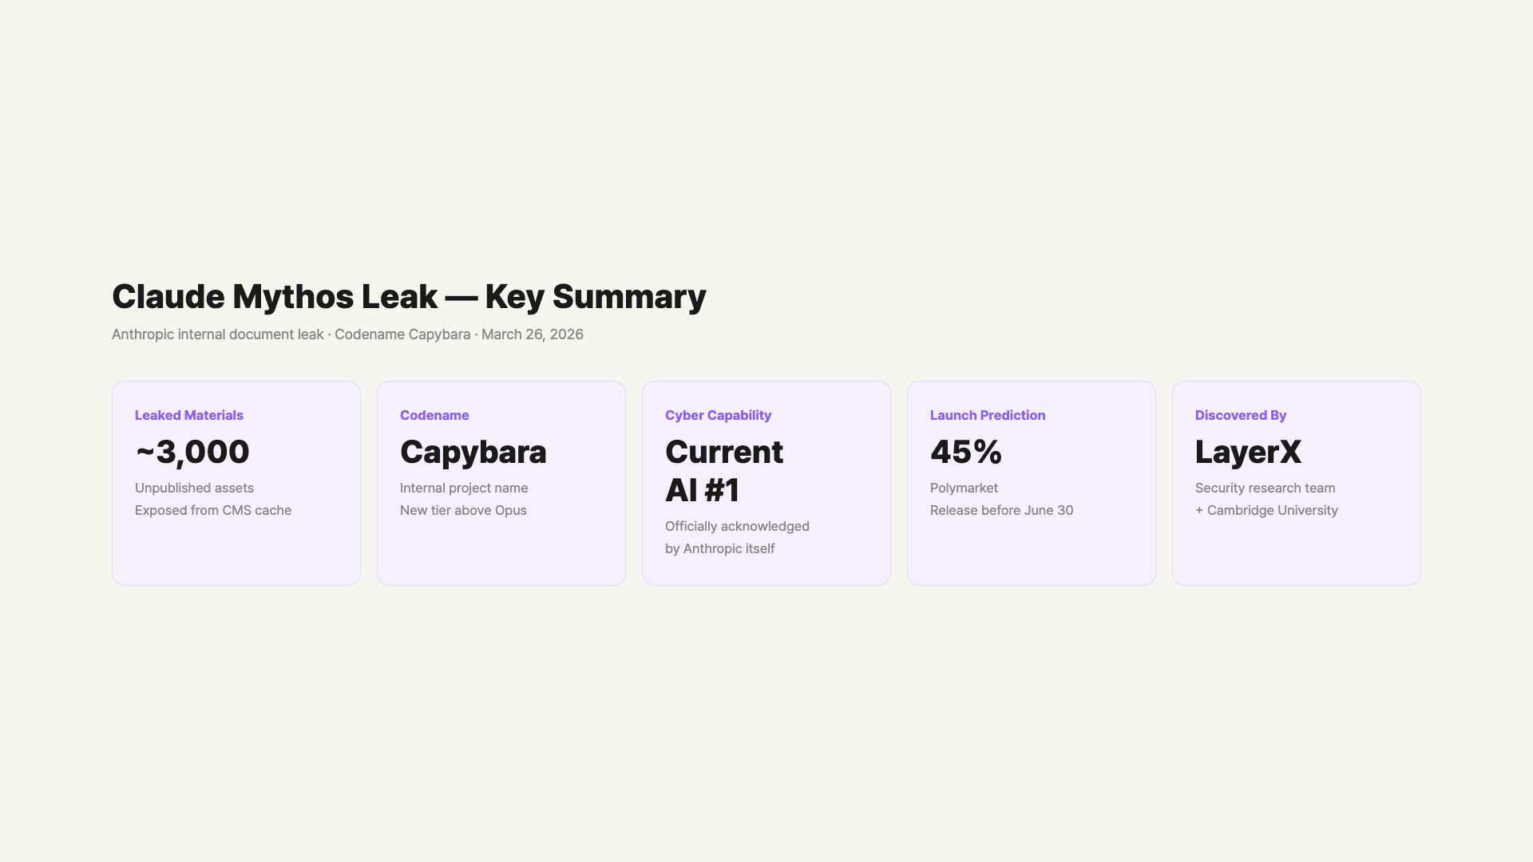This screenshot has height=862, width=1533.
Task: Select the "Discovered By" card label
Action: click(x=1241, y=415)
